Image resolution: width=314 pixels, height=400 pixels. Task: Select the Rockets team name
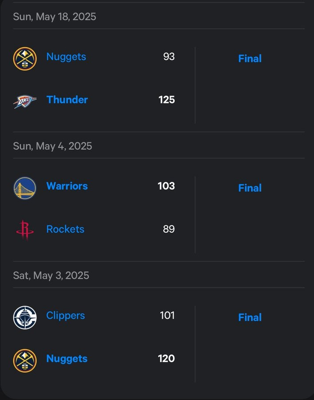point(65,229)
